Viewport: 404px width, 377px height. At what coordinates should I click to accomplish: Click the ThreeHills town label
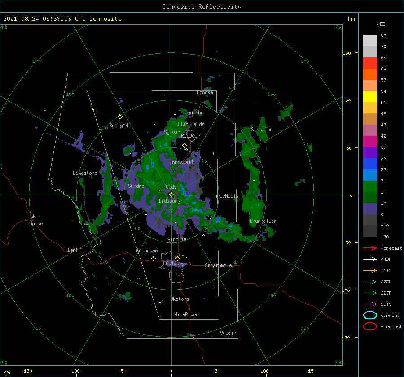(225, 196)
